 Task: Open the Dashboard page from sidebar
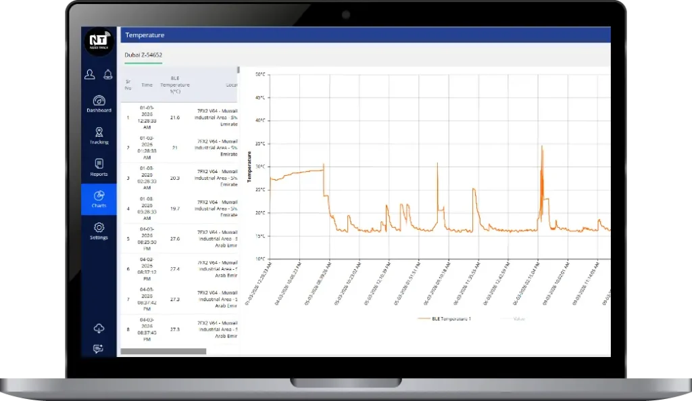(99, 103)
